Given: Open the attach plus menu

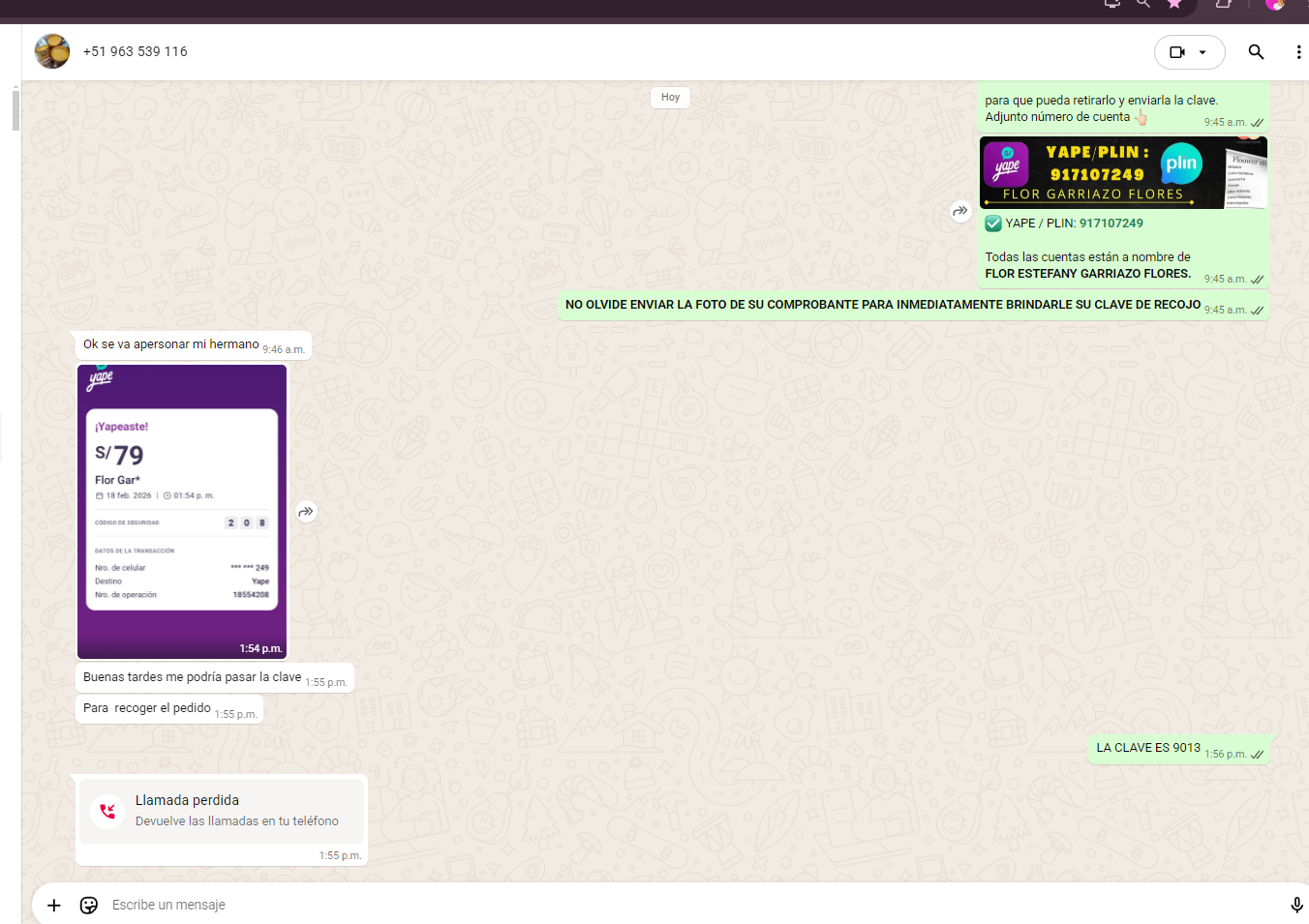Looking at the screenshot, I should click(54, 905).
